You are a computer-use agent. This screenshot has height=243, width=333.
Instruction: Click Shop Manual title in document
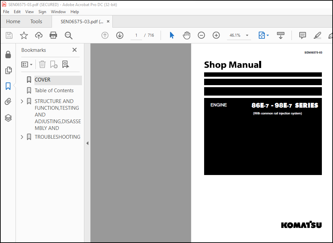233,65
